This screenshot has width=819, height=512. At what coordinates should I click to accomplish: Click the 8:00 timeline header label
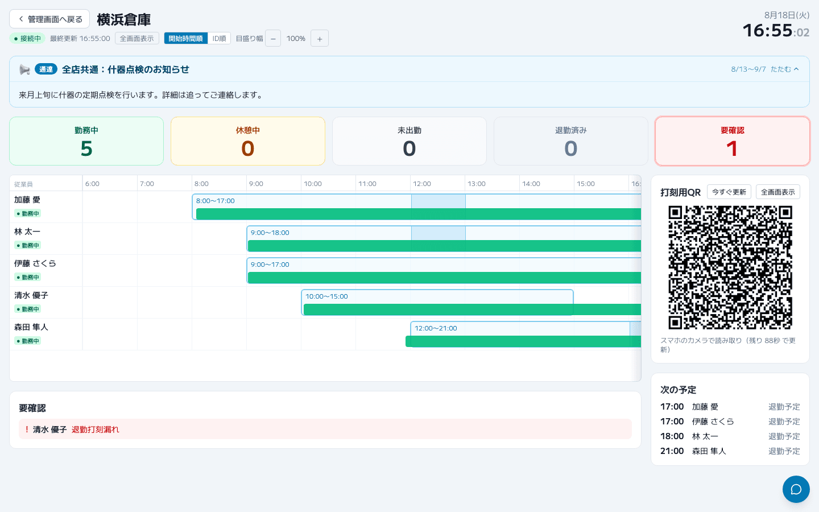pos(201,184)
